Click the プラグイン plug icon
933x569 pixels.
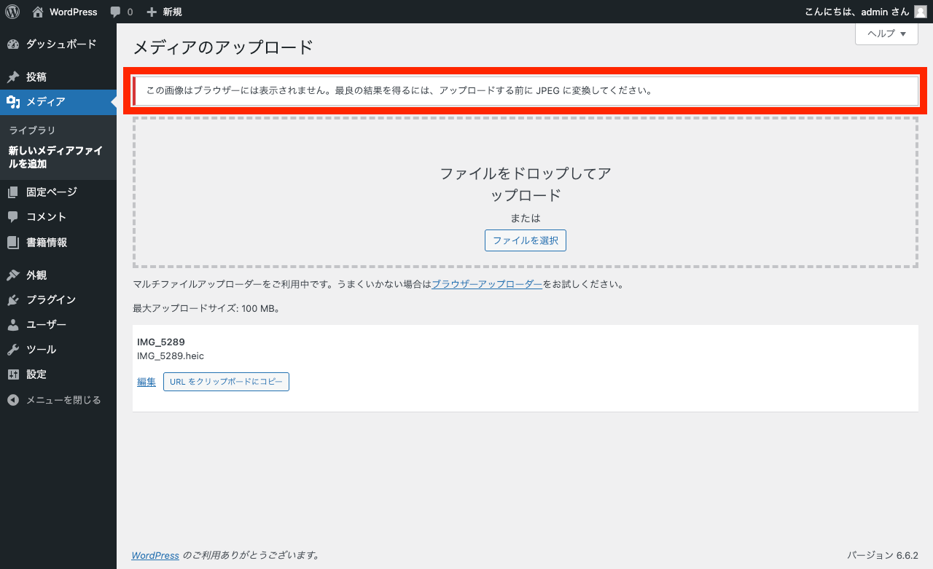[13, 300]
